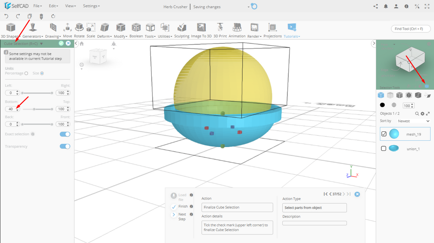This screenshot has width=434, height=243.
Task: Open Sort by Newest dropdown
Action: [x=414, y=121]
